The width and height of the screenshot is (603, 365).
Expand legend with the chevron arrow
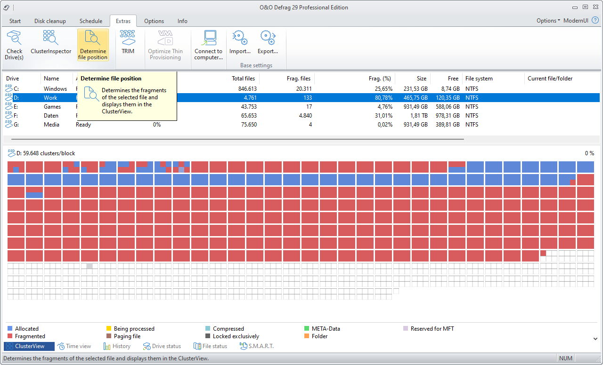pos(595,338)
